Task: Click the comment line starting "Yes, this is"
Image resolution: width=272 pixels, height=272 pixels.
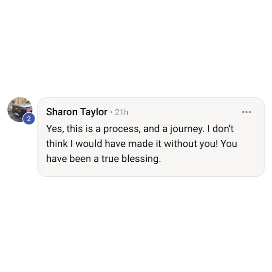Action: (140, 129)
